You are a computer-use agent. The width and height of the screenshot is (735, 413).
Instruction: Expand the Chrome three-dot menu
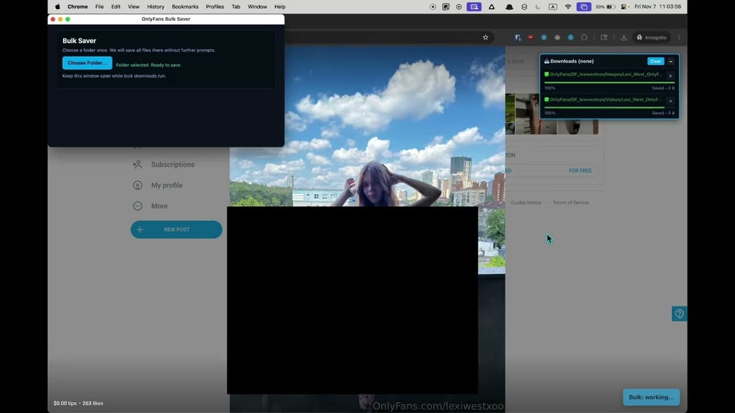(x=679, y=37)
